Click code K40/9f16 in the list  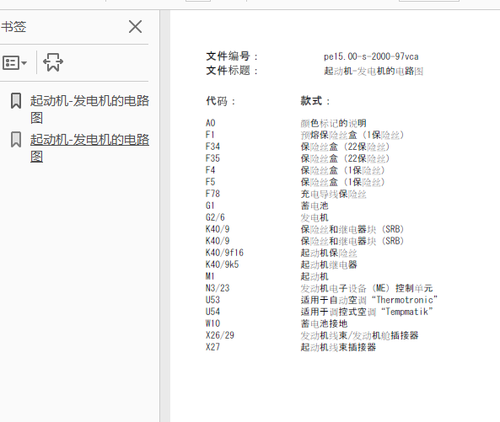point(224,253)
